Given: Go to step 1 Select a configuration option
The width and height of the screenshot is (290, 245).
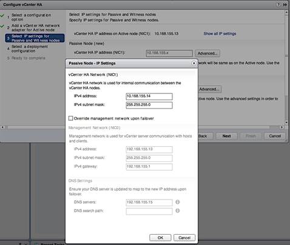Looking at the screenshot, I should (31, 17).
